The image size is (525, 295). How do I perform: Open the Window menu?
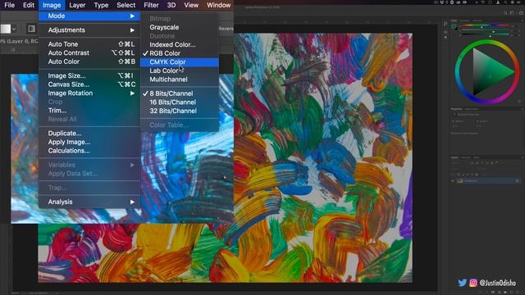219,5
